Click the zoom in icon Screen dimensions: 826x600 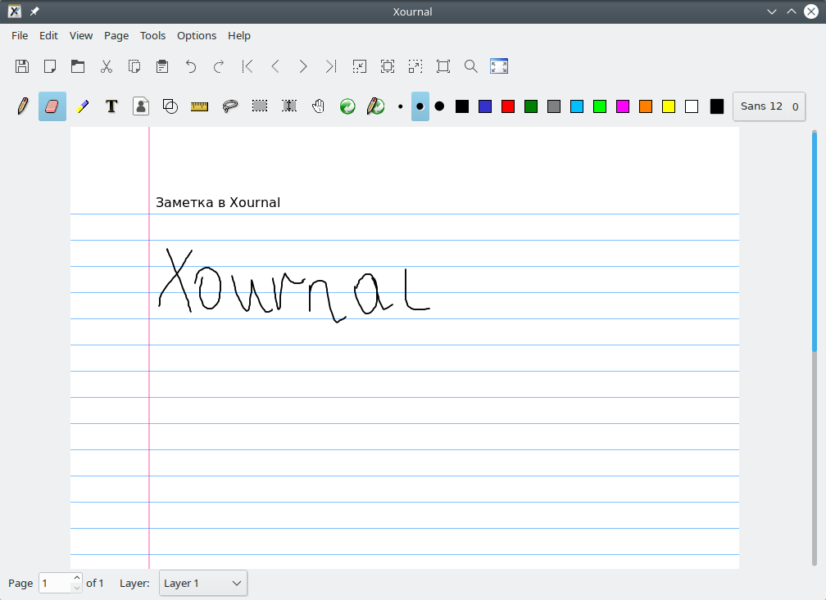point(415,66)
